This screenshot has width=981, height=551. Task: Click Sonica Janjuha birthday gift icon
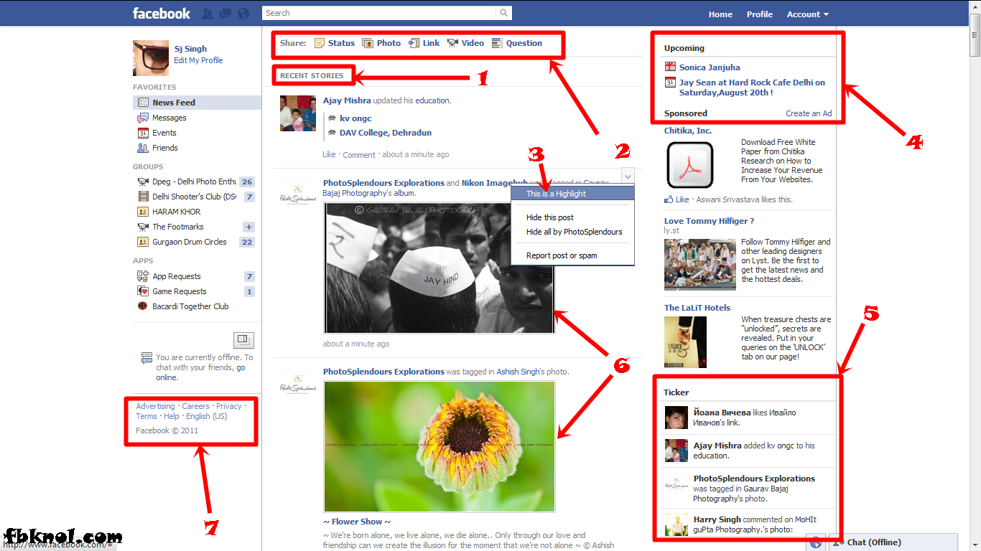(670, 67)
